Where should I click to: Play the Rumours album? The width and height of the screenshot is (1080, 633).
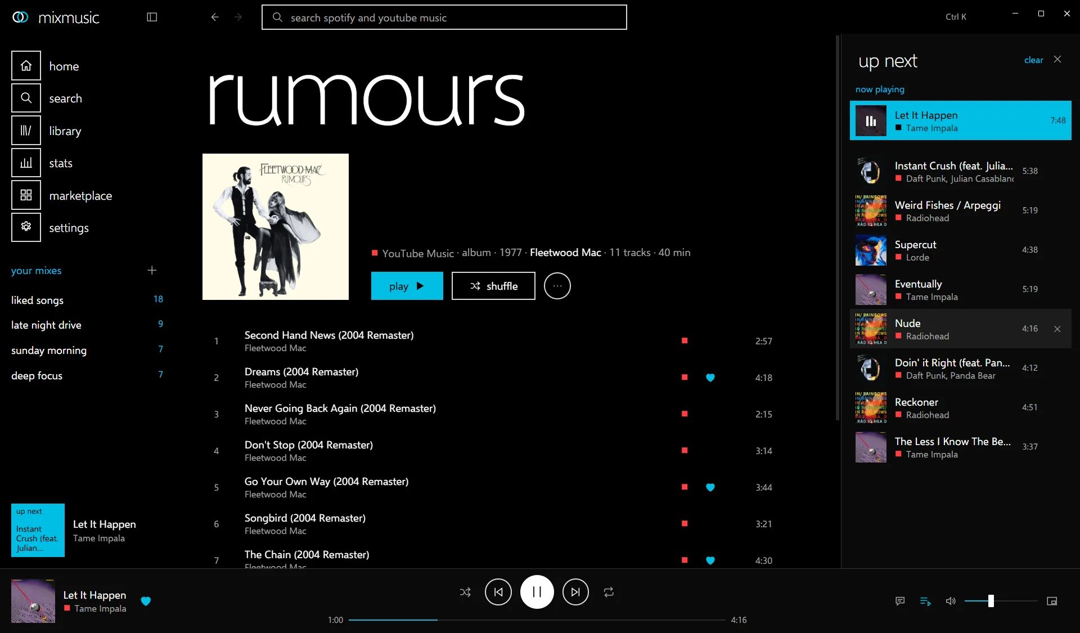[407, 286]
